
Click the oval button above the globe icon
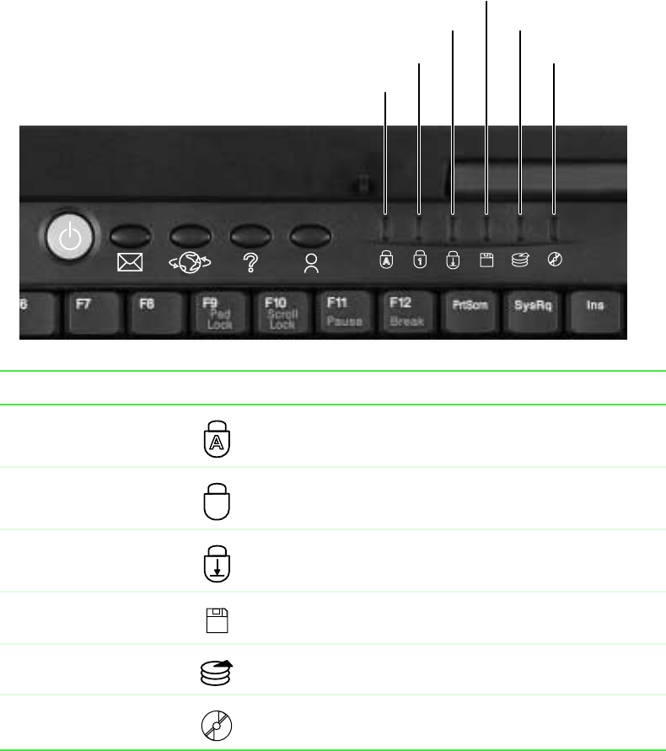pyautogui.click(x=191, y=236)
